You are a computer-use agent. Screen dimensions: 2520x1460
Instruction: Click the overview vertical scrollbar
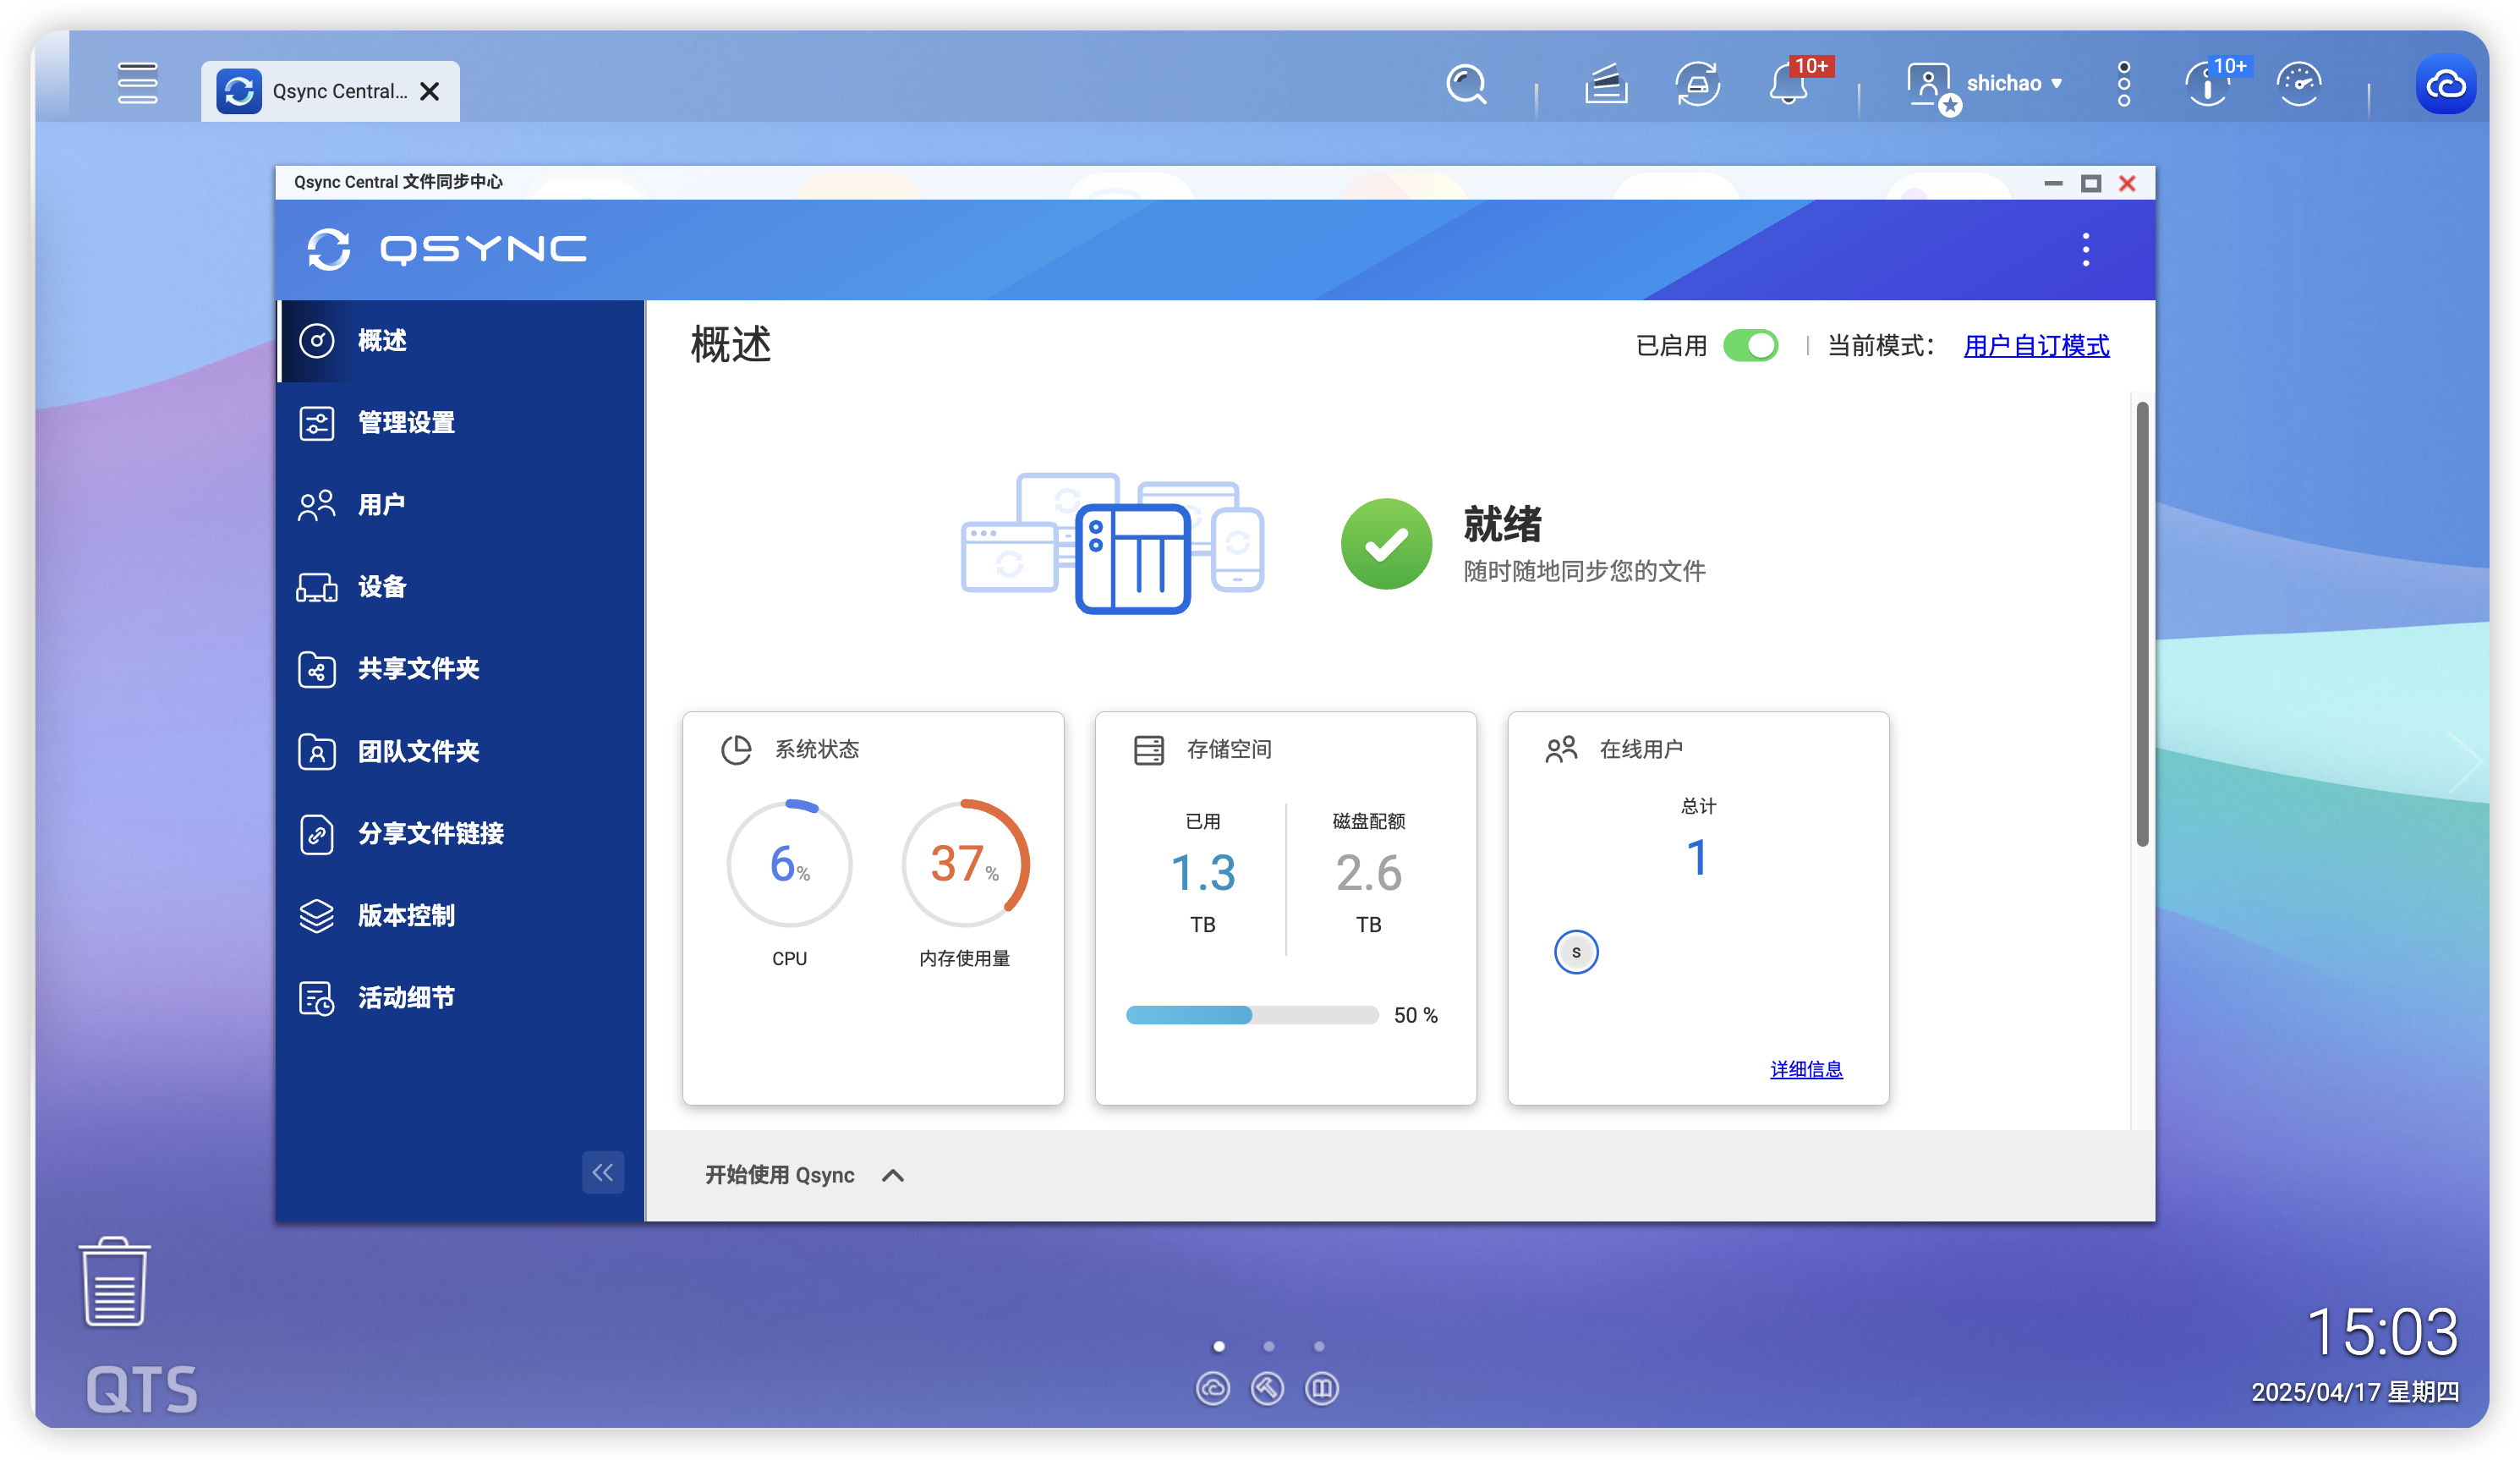[x=2142, y=624]
